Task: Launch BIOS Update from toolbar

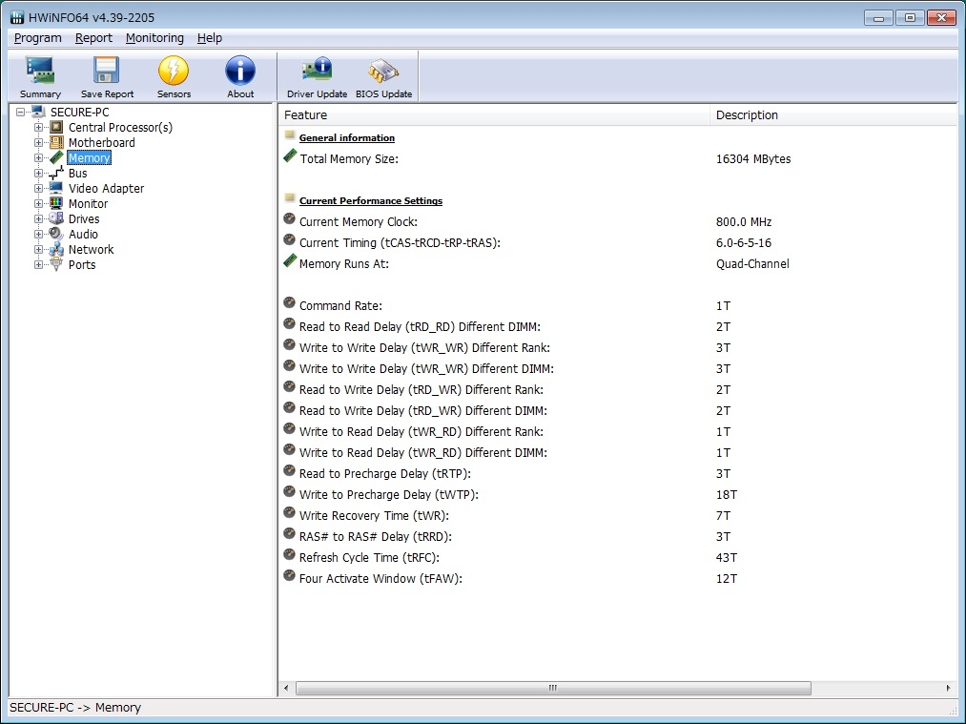Action: coord(383,71)
